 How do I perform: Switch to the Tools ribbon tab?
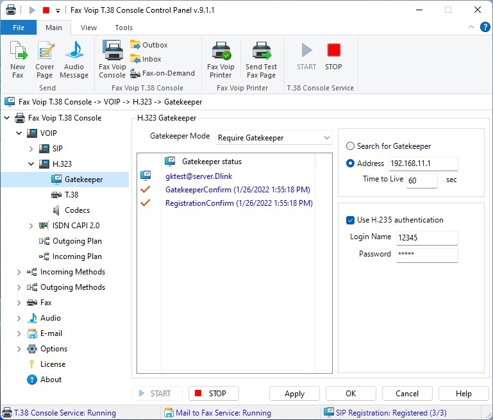[124, 28]
